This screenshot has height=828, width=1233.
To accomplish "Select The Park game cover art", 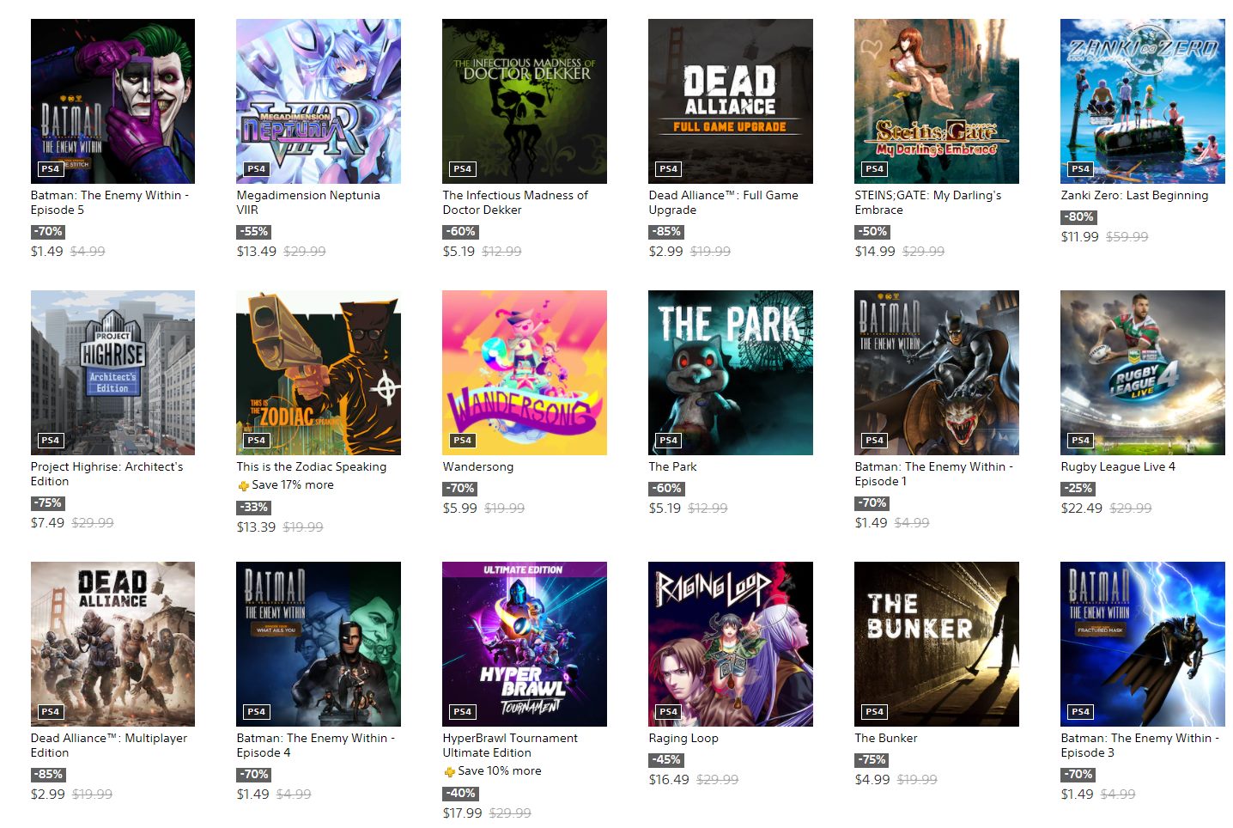I will click(x=731, y=373).
